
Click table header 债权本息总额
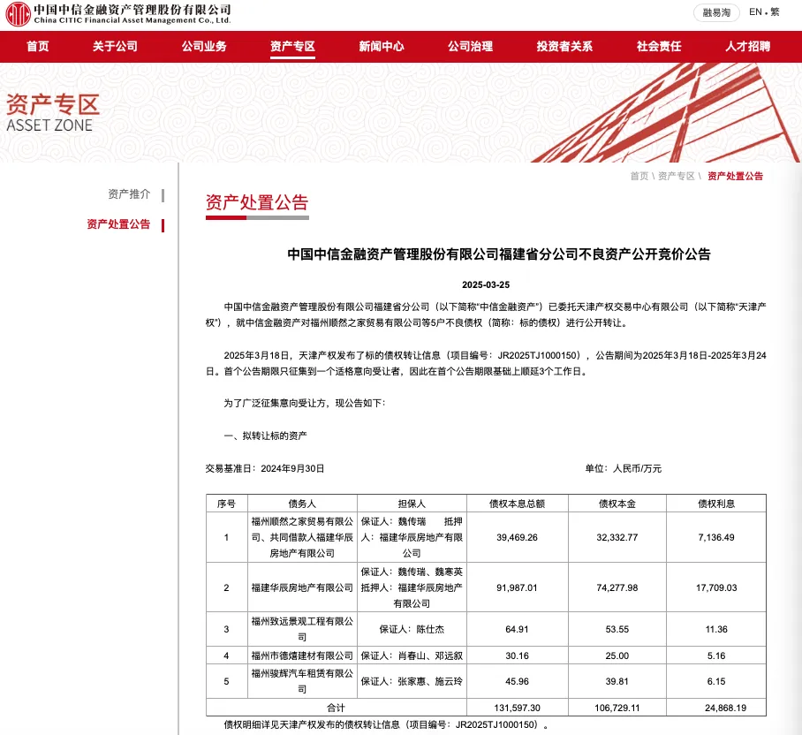(x=517, y=504)
